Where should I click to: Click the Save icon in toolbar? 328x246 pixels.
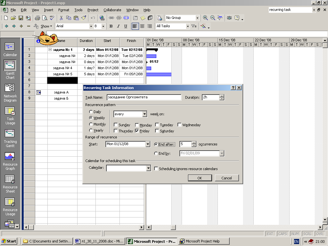[x=20, y=18]
